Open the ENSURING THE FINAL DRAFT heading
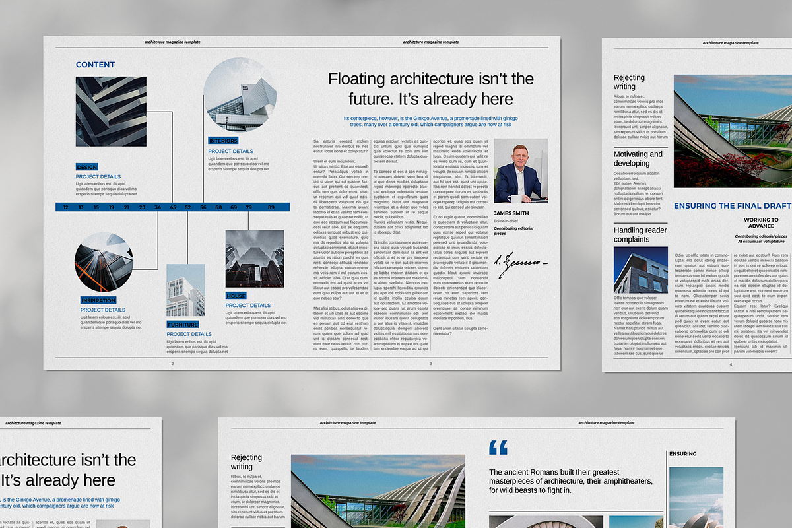The width and height of the screenshot is (792, 528). (733, 205)
